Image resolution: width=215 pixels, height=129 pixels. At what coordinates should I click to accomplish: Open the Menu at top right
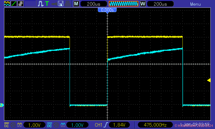(195, 4)
